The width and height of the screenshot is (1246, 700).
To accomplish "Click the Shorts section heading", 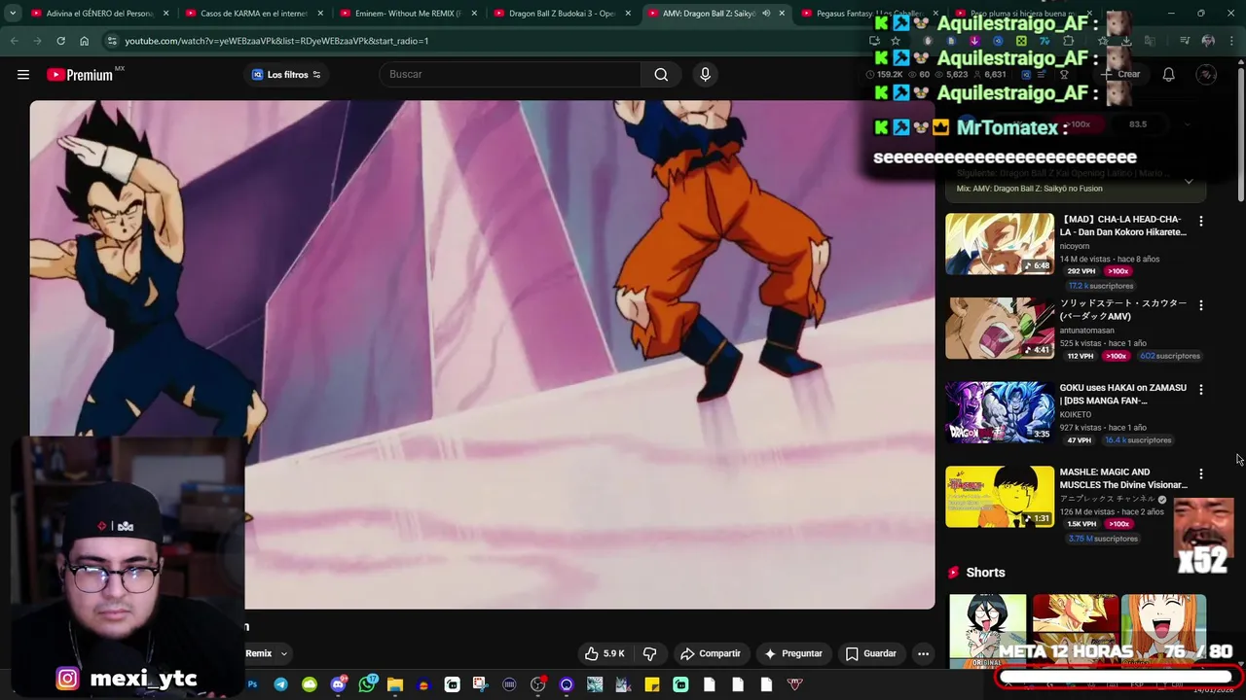I will pyautogui.click(x=985, y=573).
